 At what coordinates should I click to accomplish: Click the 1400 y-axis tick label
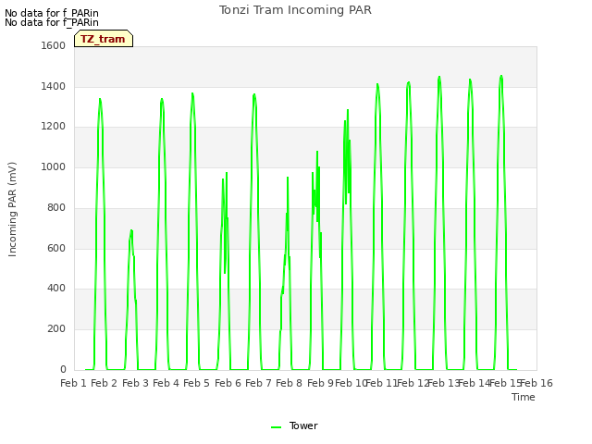54,86
